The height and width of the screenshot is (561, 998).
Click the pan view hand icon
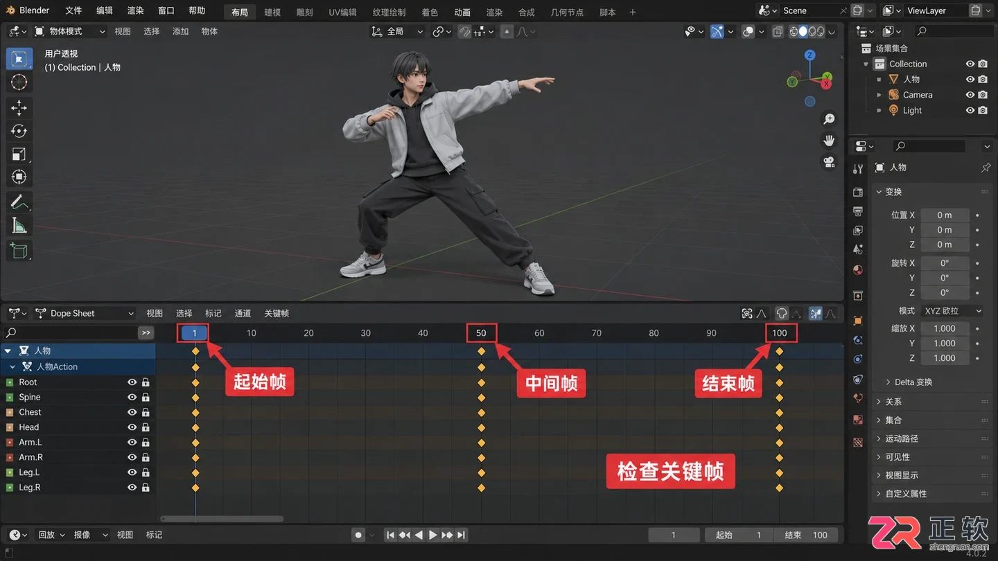(828, 141)
